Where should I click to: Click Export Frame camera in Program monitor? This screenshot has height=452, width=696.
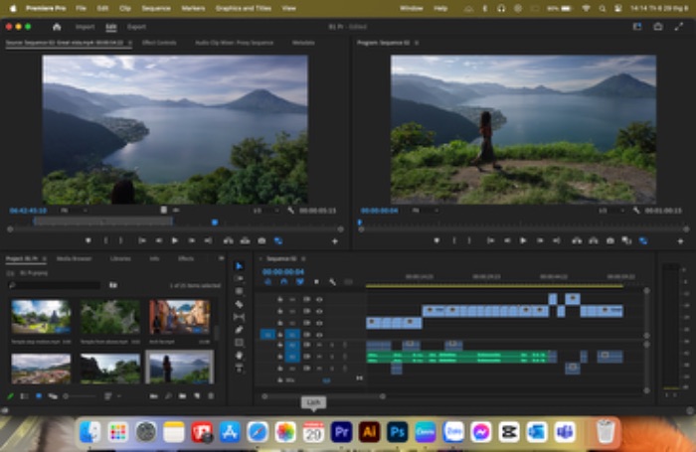pyautogui.click(x=610, y=240)
